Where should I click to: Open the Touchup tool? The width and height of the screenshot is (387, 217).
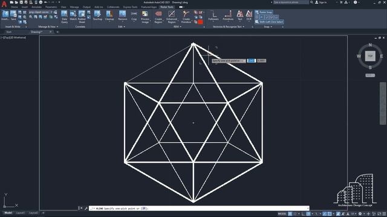tap(97, 15)
